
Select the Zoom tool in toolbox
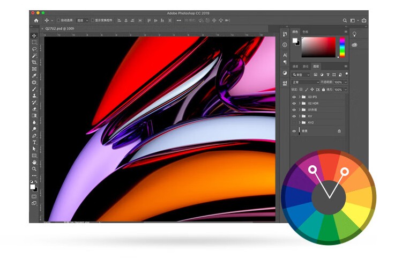34,169
